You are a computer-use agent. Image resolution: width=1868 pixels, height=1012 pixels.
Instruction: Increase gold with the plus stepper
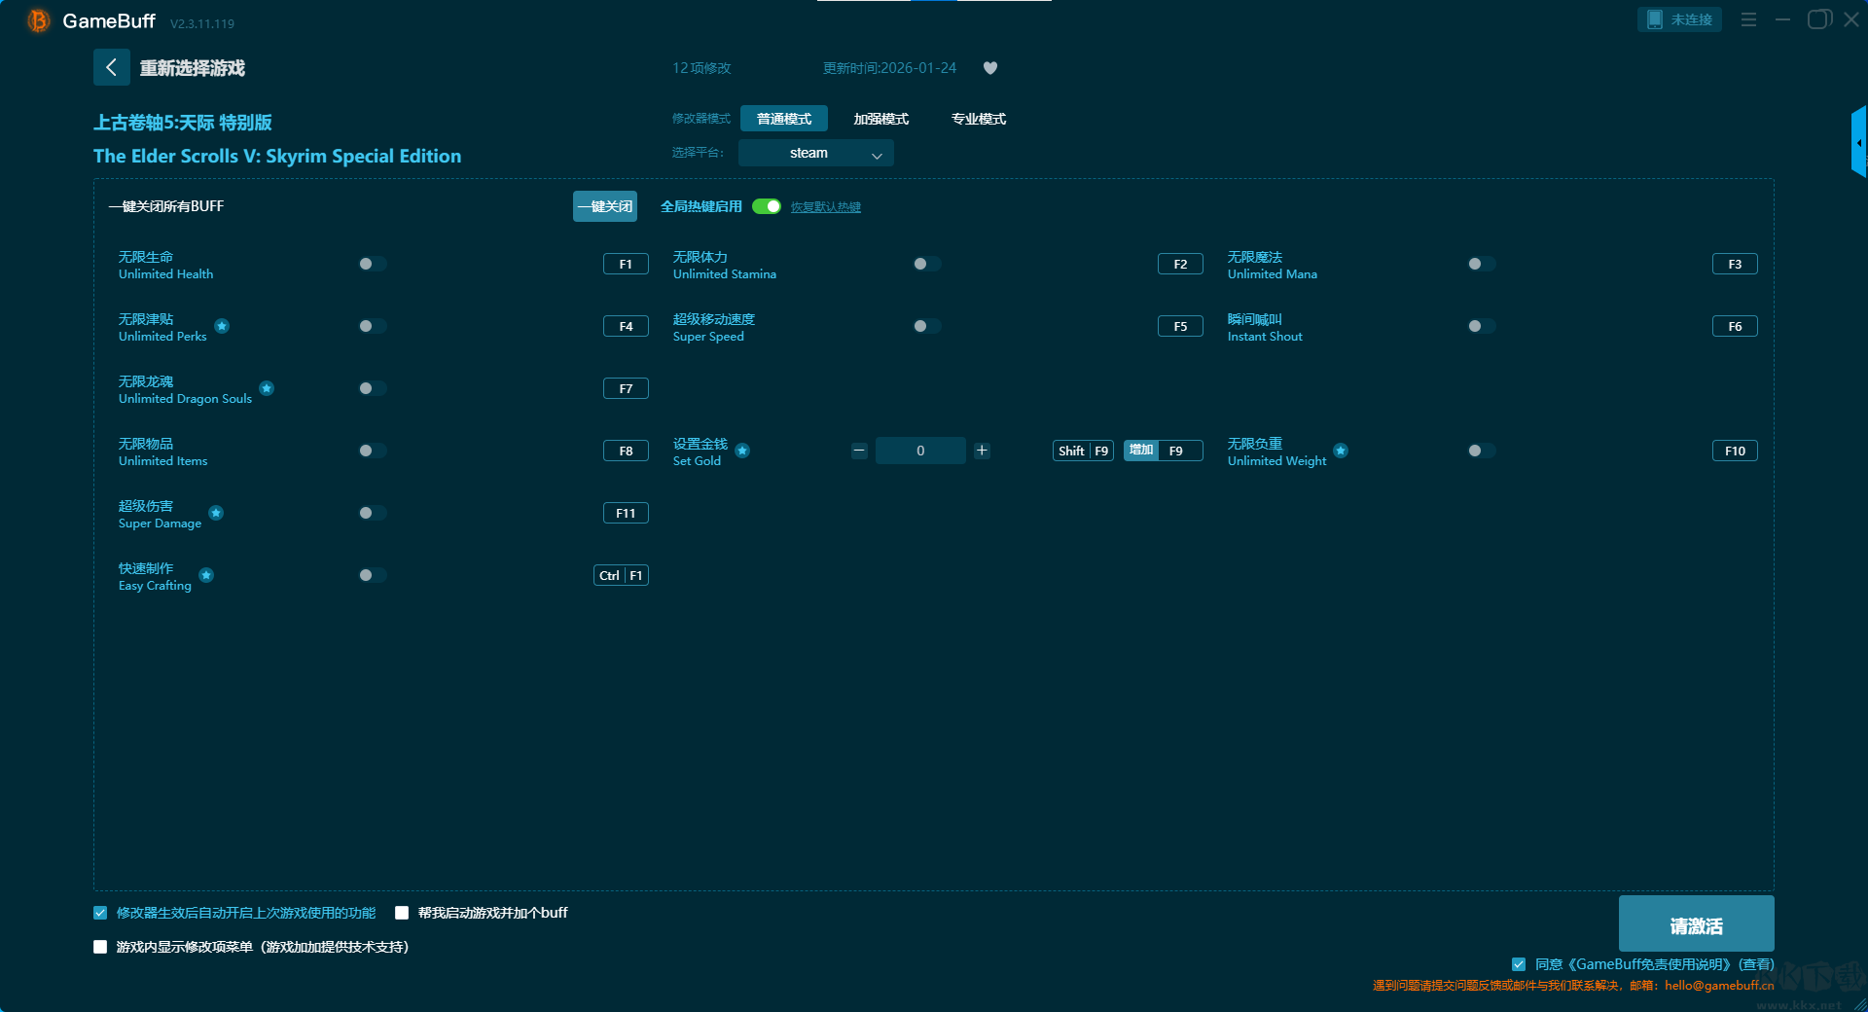[x=982, y=451]
